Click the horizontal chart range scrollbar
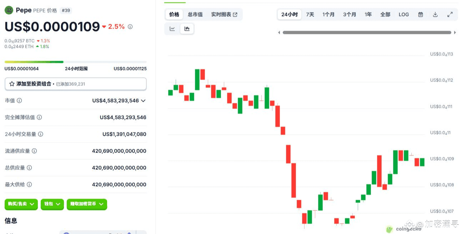The width and height of the screenshot is (462, 234). pos(367,33)
